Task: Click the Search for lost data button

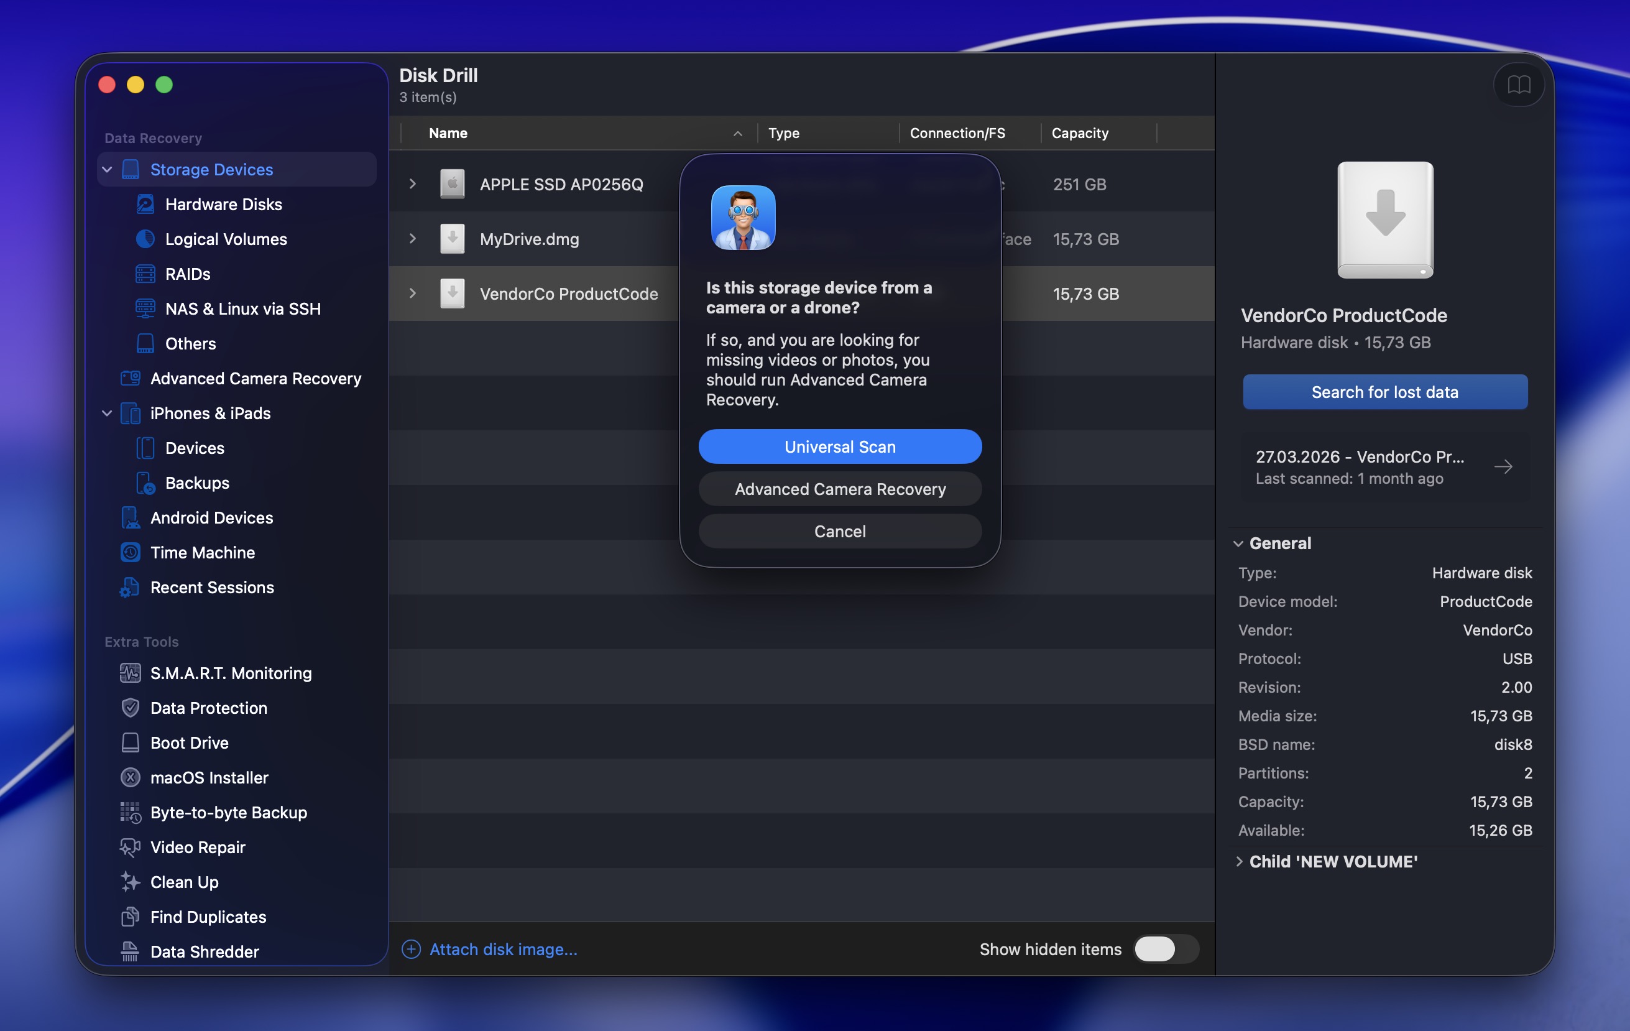Action: pos(1385,392)
